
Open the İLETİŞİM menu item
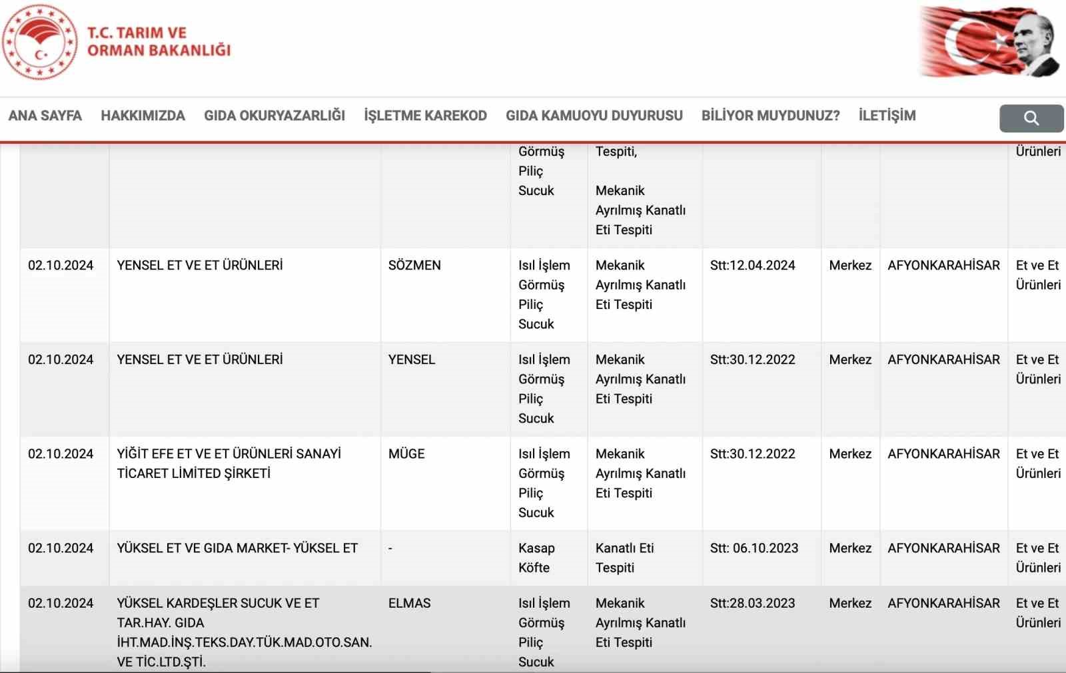click(887, 116)
